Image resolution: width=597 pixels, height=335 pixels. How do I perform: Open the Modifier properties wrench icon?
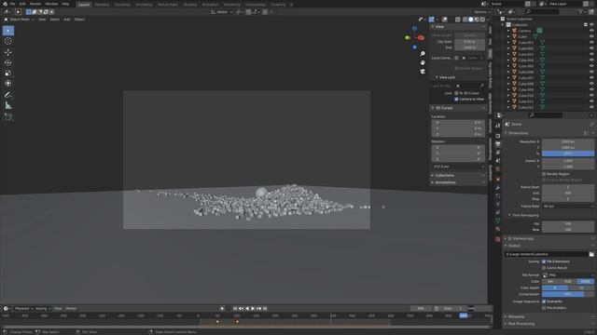[498, 188]
